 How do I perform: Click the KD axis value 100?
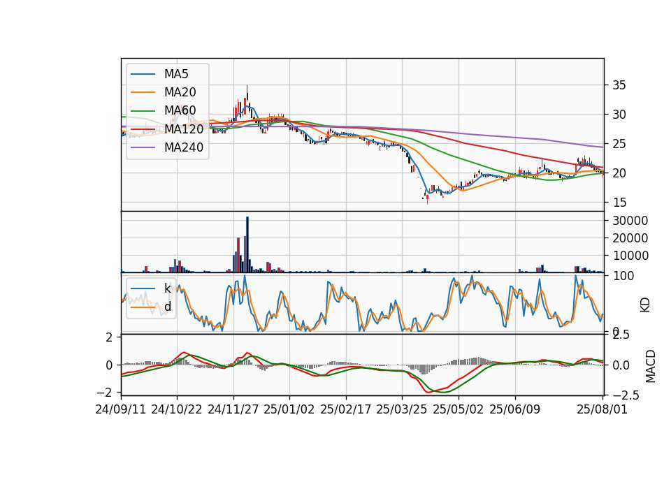pyautogui.click(x=623, y=276)
